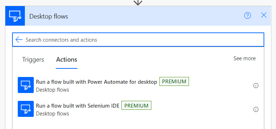Click the Power Automate for desktop action icon
276x129 pixels.
tap(26, 85)
